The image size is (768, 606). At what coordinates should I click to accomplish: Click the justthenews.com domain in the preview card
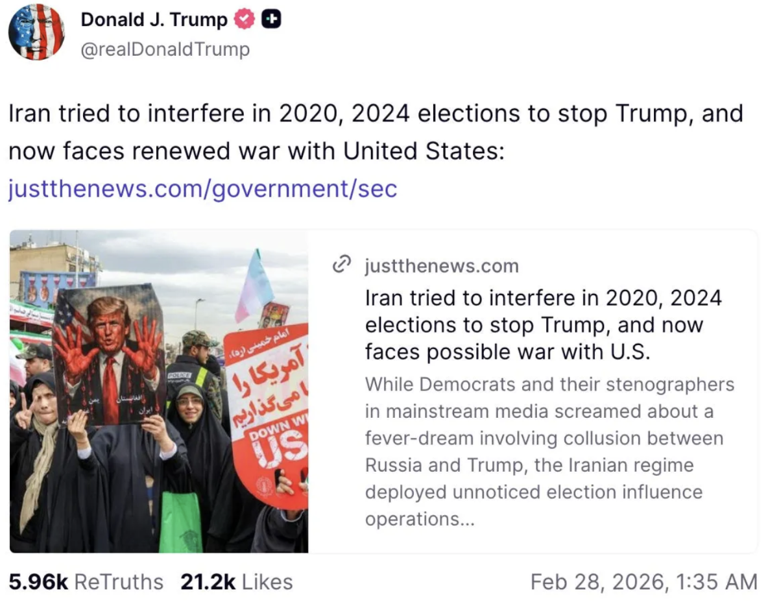(x=441, y=265)
